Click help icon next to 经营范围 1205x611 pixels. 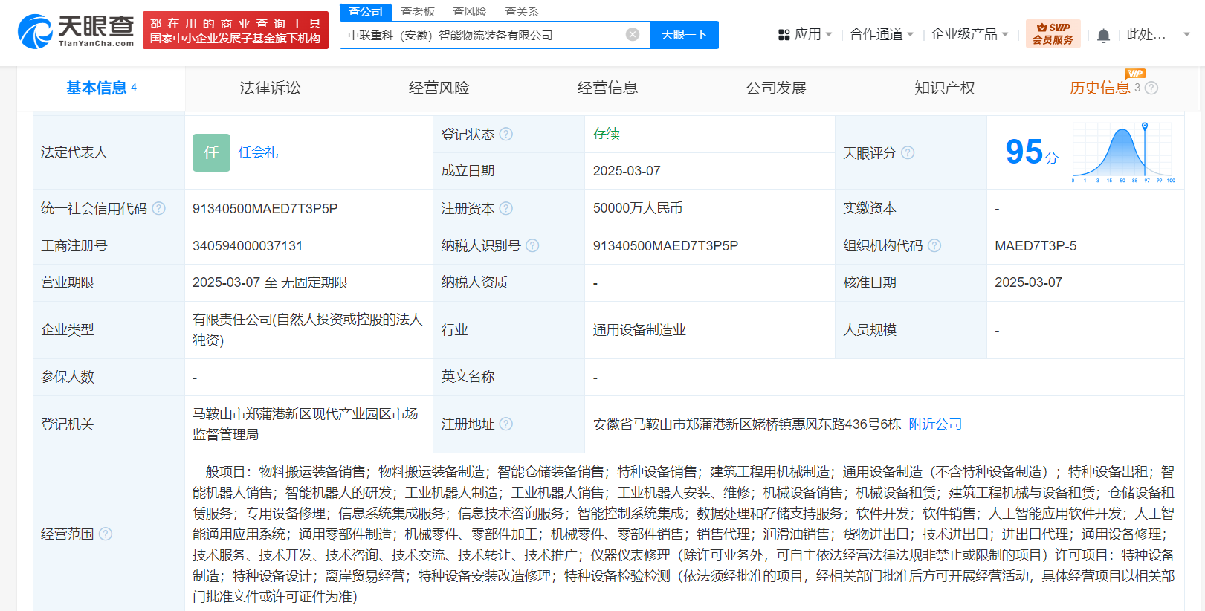coord(106,534)
